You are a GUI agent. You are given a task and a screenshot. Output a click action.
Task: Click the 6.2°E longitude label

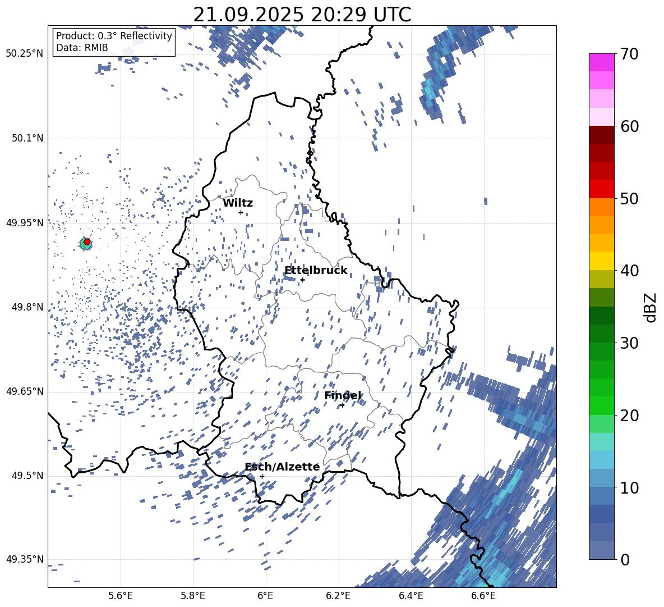click(338, 596)
